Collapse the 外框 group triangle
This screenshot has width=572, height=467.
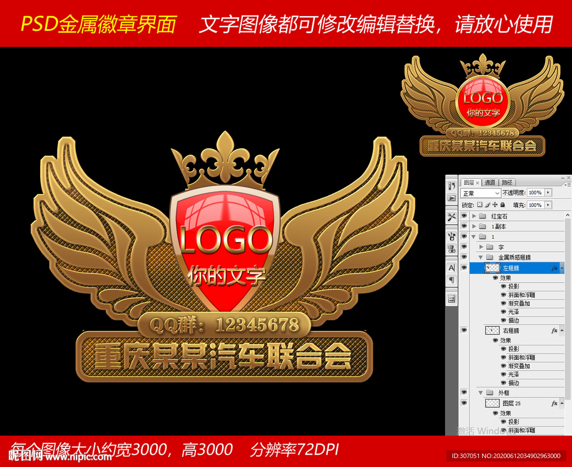481,393
